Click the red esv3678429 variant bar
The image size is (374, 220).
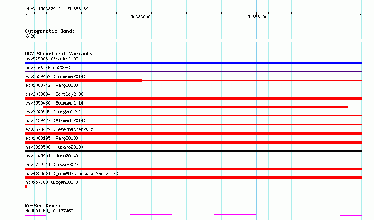tap(193, 134)
